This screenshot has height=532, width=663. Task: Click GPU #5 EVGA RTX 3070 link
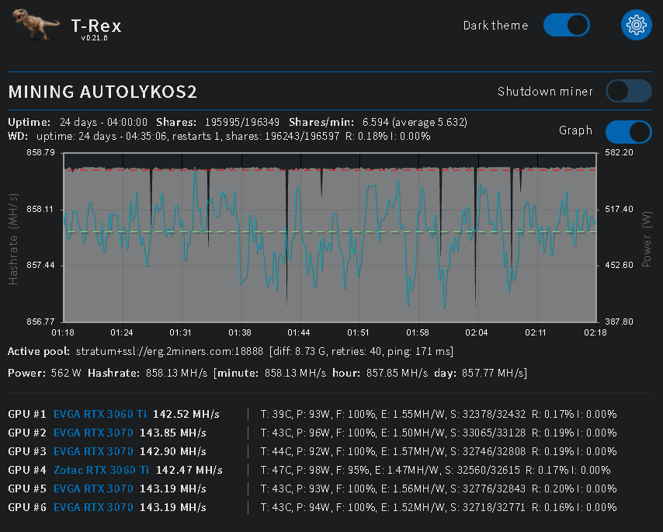coord(93,489)
